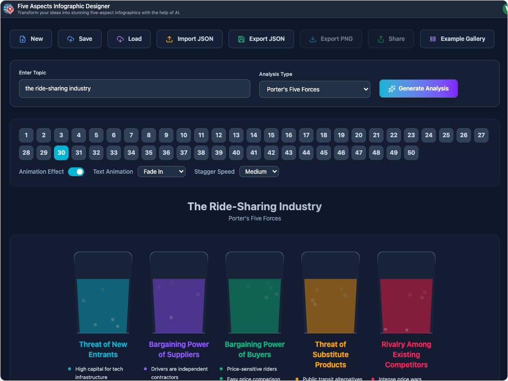Viewport: 508px width, 381px height.
Task: Click the Export JSON disk icon
Action: [242, 39]
